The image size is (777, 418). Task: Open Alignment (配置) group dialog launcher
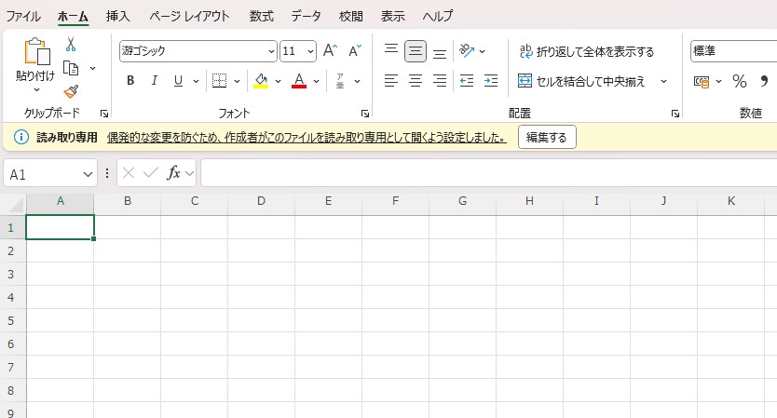(x=675, y=114)
